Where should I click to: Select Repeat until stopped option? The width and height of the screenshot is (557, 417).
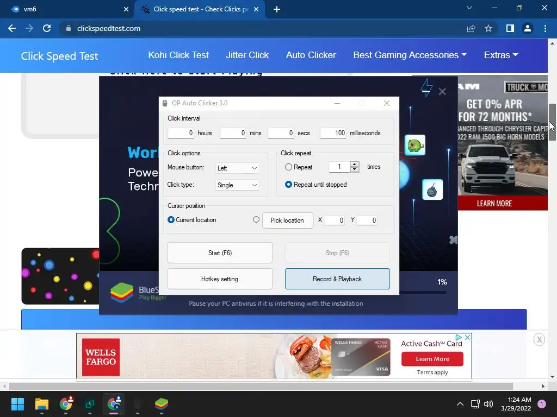click(x=288, y=185)
